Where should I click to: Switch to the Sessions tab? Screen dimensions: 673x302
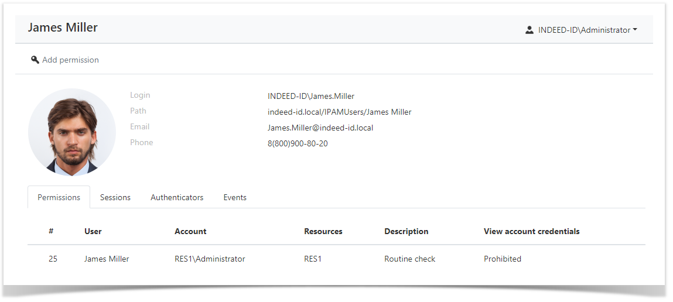[x=115, y=197]
